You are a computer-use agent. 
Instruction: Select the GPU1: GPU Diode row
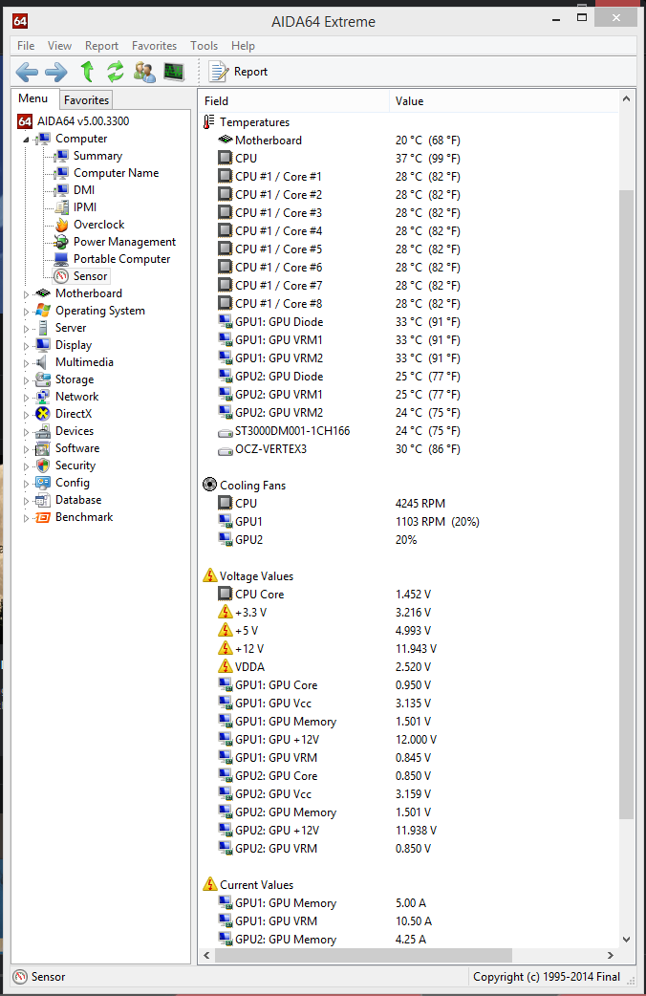point(410,322)
